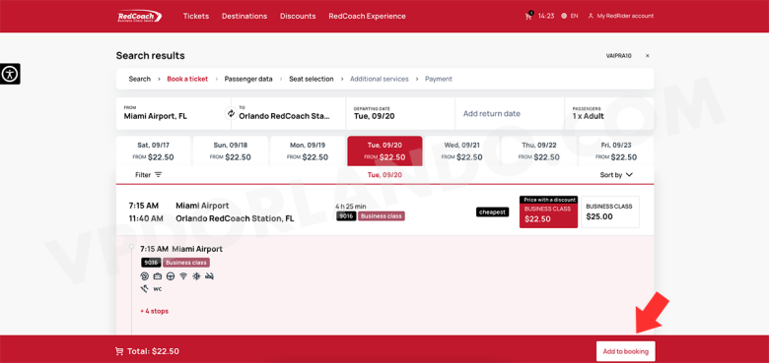This screenshot has height=363, width=769.
Task: Go to the Payment step
Action: coord(439,79)
